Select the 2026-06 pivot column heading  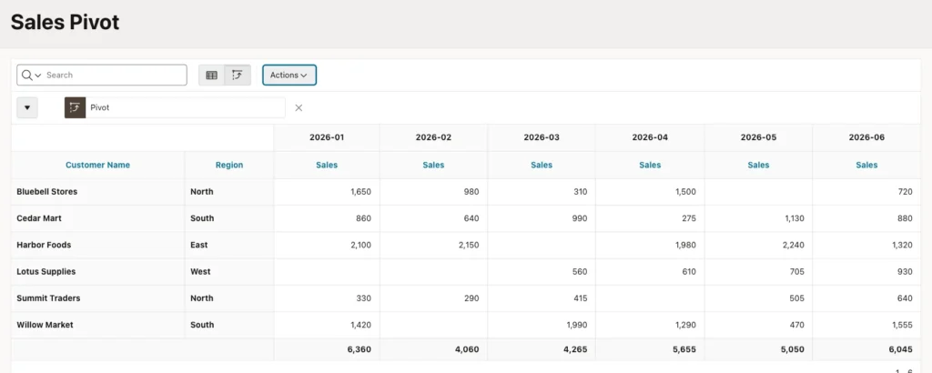coord(866,137)
